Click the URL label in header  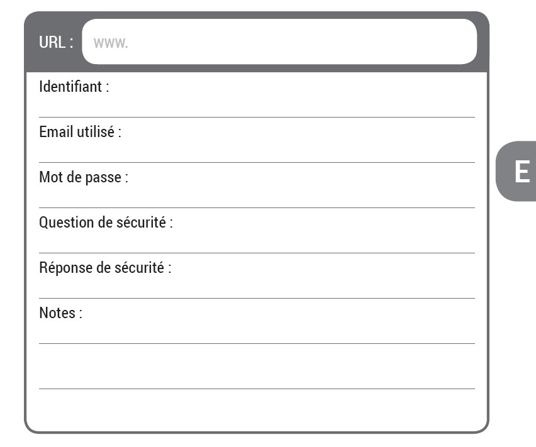[x=56, y=42]
